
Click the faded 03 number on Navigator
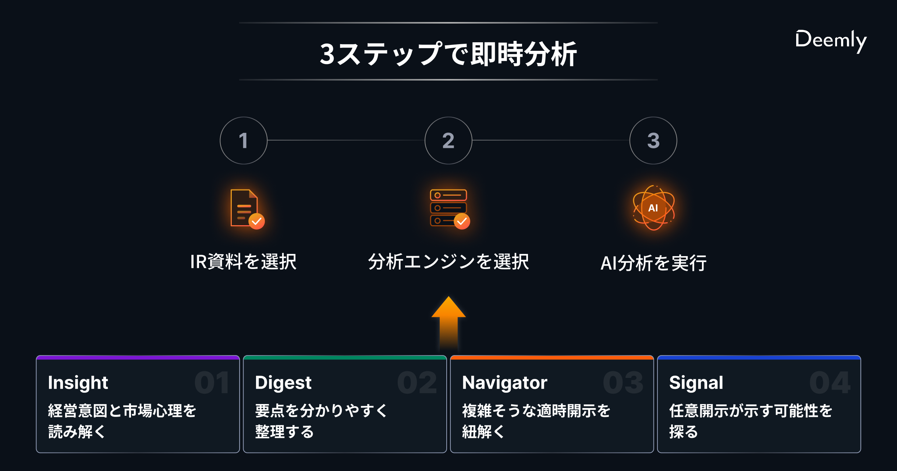[x=623, y=383]
